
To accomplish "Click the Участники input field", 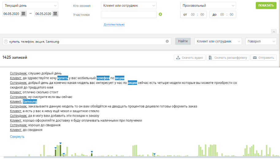I will (x=128, y=14).
